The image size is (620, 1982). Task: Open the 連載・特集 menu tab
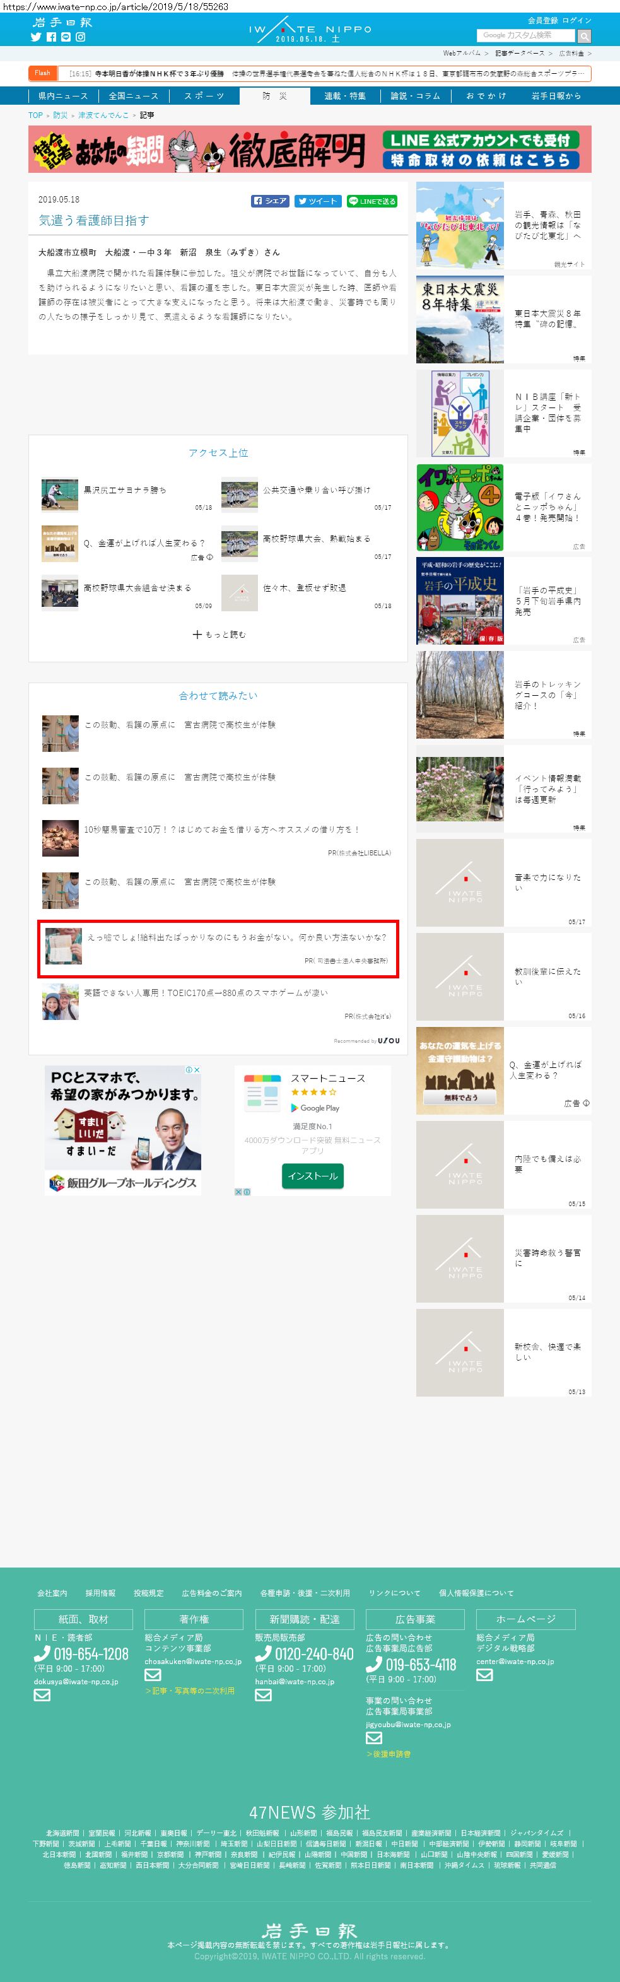tap(344, 96)
